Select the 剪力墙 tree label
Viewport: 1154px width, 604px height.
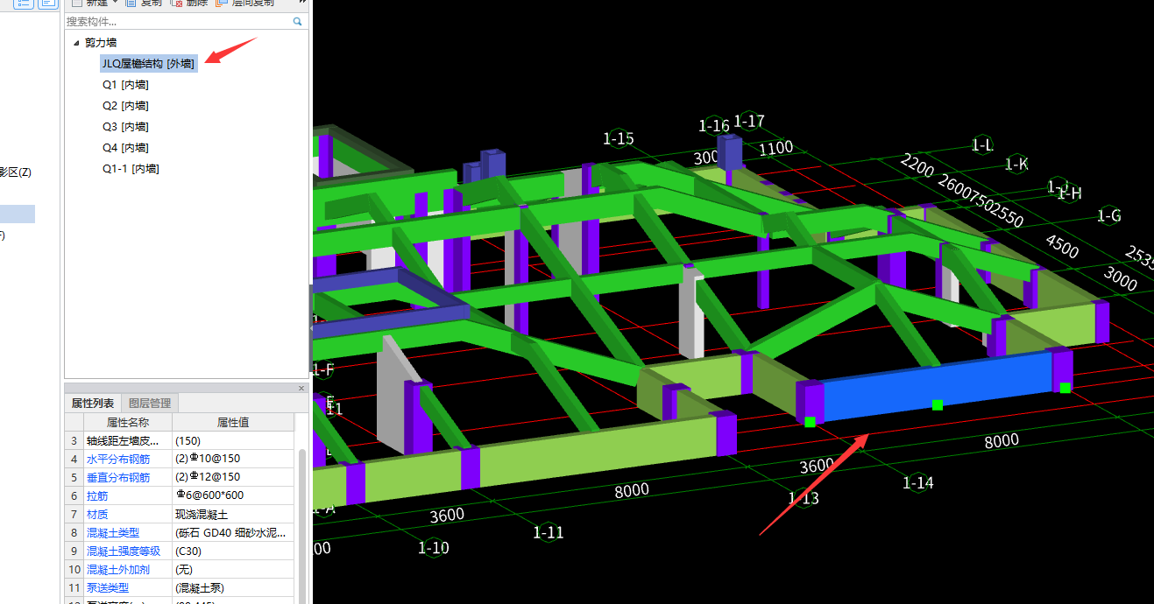click(101, 42)
